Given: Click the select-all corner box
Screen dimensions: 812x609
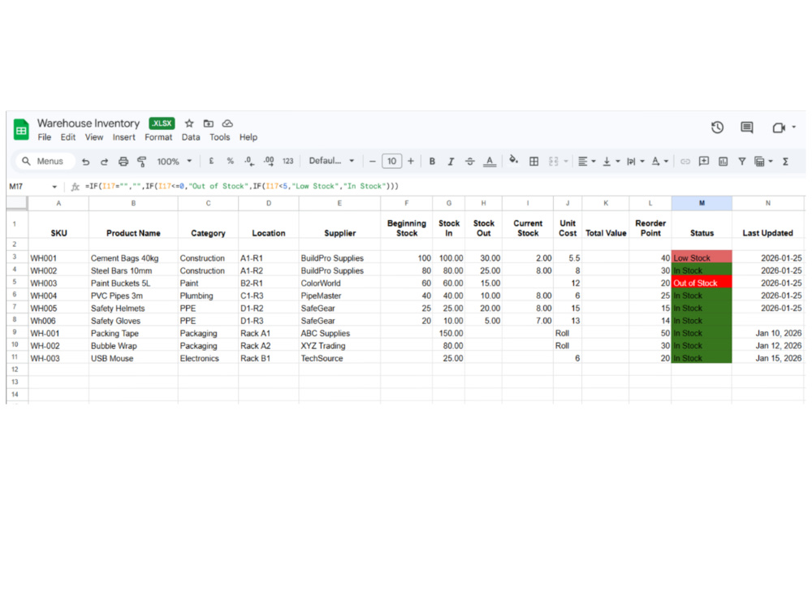Looking at the screenshot, I should coord(16,203).
